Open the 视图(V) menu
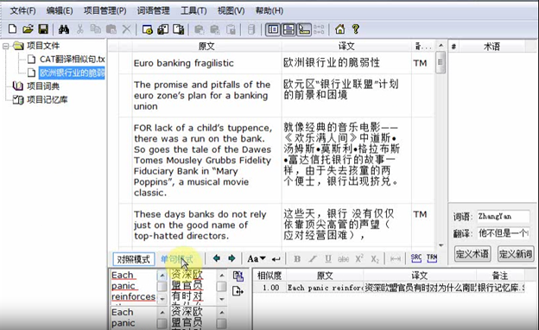 [231, 11]
